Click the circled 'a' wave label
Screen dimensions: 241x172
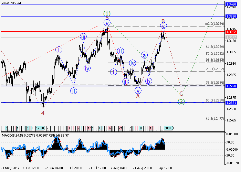pos(144,55)
